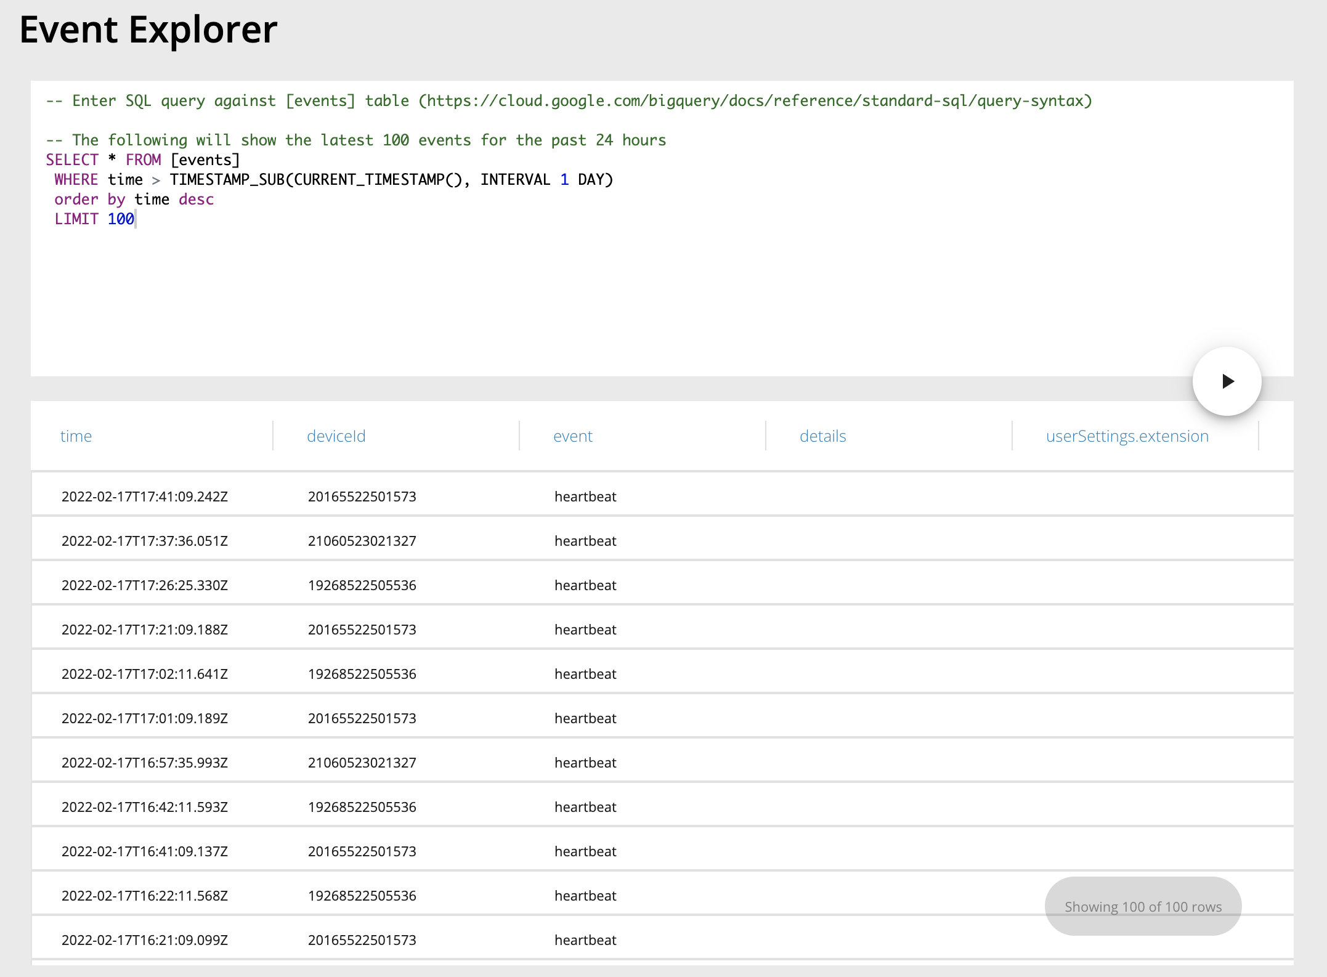Click deviceId in the 16:22:11.568Z row
The width and height of the screenshot is (1327, 977).
(362, 896)
